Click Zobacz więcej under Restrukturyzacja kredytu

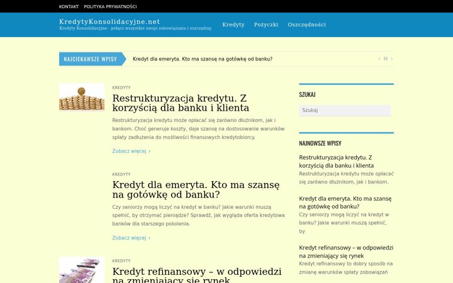[x=131, y=151]
